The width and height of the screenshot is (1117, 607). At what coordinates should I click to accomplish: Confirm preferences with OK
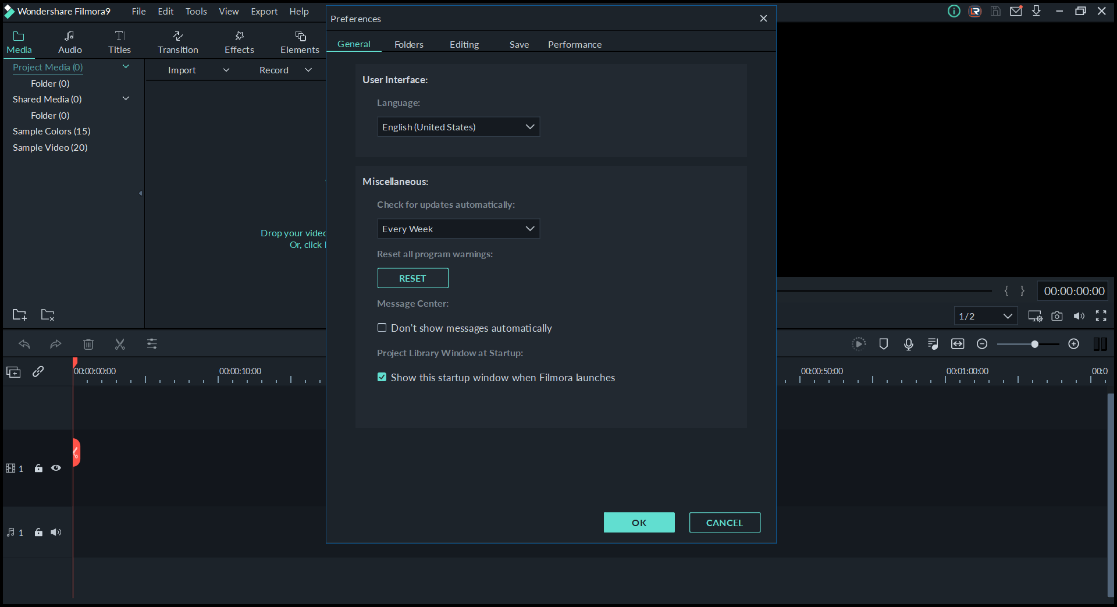(x=639, y=523)
